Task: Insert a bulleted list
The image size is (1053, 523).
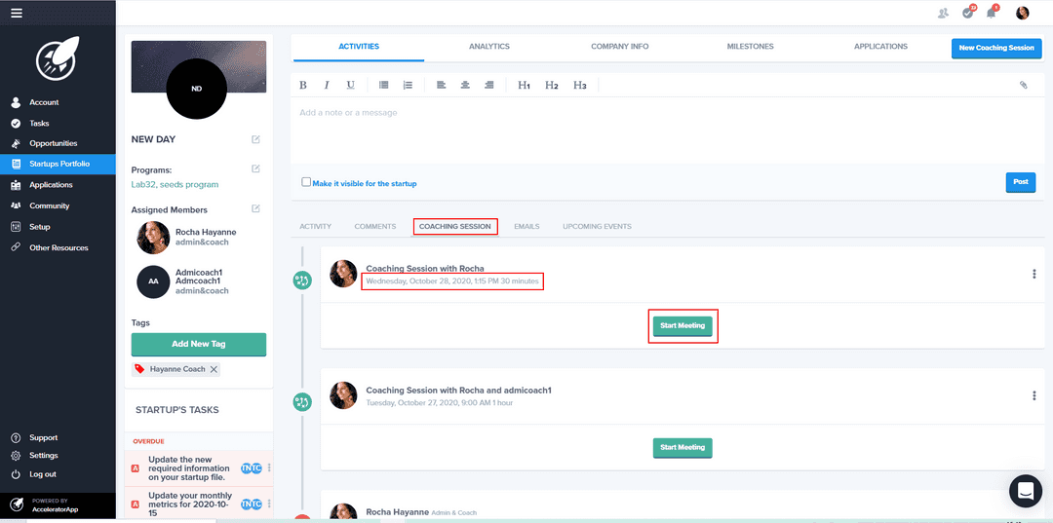Action: point(384,85)
